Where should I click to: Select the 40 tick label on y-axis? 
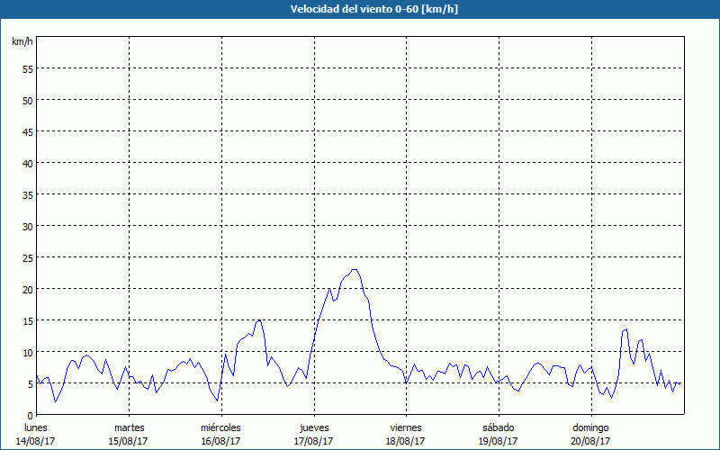[x=27, y=163]
